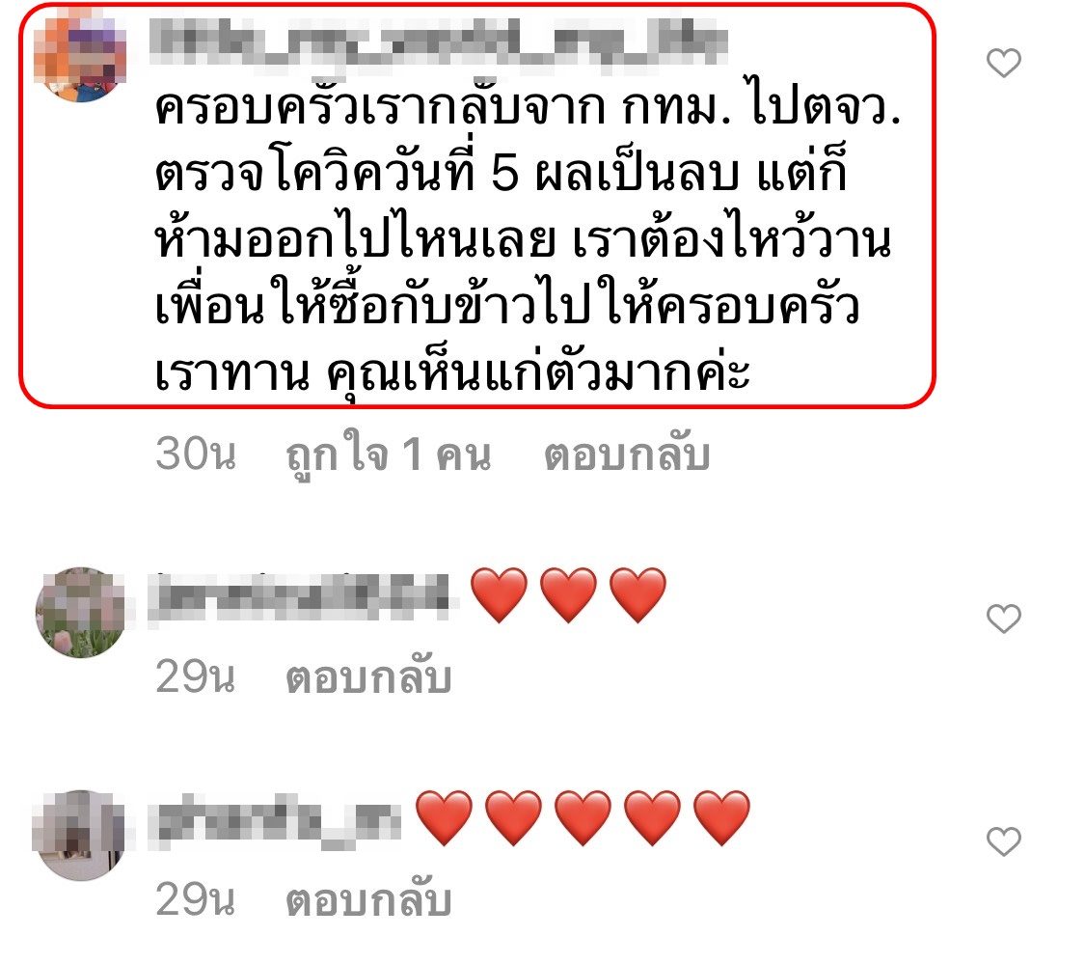This screenshot has height=964, width=1085.
Task: Like the long Thai comment about covid test
Action: 1003,63
